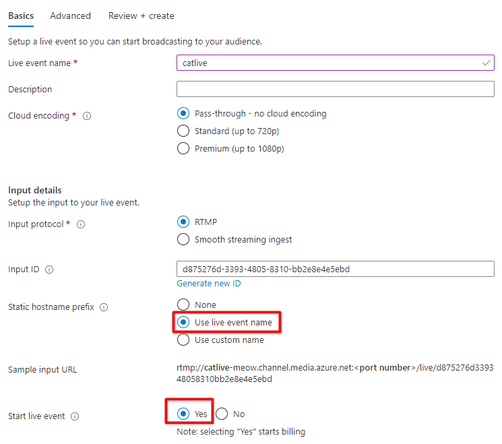Select Pass-through no cloud encoding option

(x=183, y=113)
